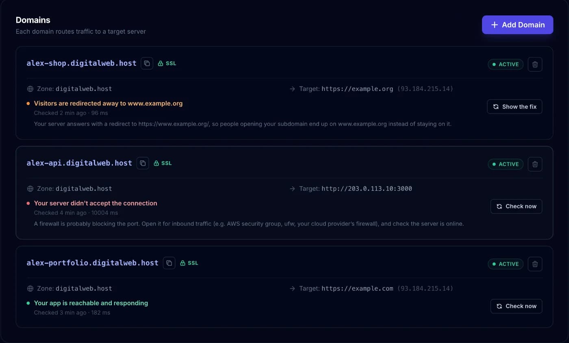Click the ACTIVE status badge on alex-portfolio

(x=506, y=264)
